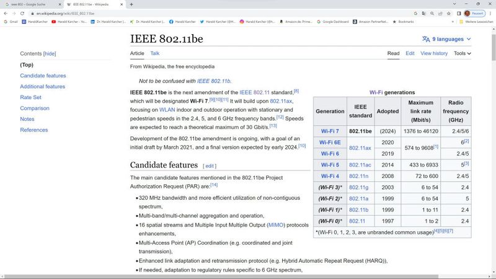Screen dimensions: 496x279
Task: Open the 802.11ac table link
Action: pyautogui.click(x=360, y=165)
